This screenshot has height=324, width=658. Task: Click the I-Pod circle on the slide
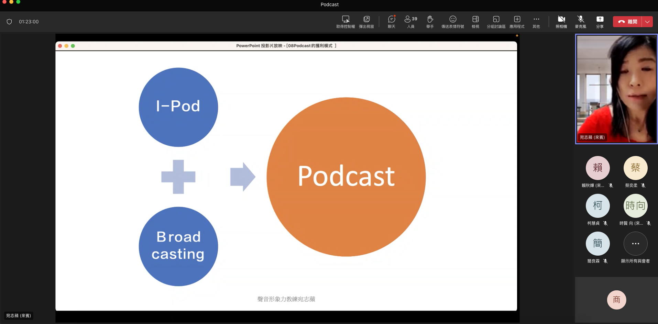click(178, 107)
